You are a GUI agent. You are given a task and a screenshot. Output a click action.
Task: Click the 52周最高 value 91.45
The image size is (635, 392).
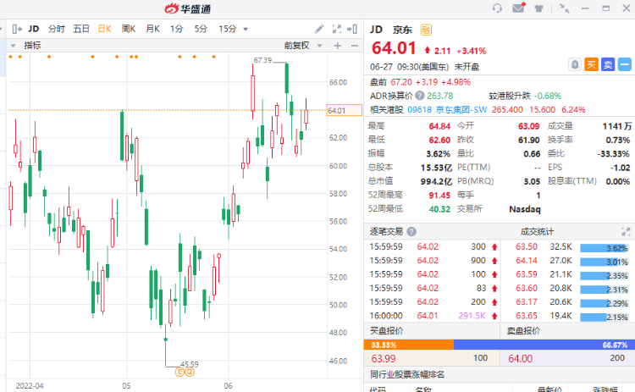[x=439, y=196]
